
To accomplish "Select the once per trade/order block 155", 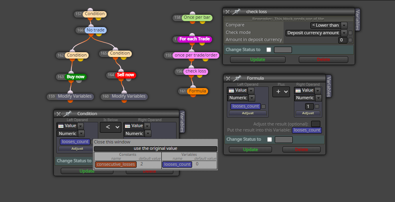I will (196, 55).
